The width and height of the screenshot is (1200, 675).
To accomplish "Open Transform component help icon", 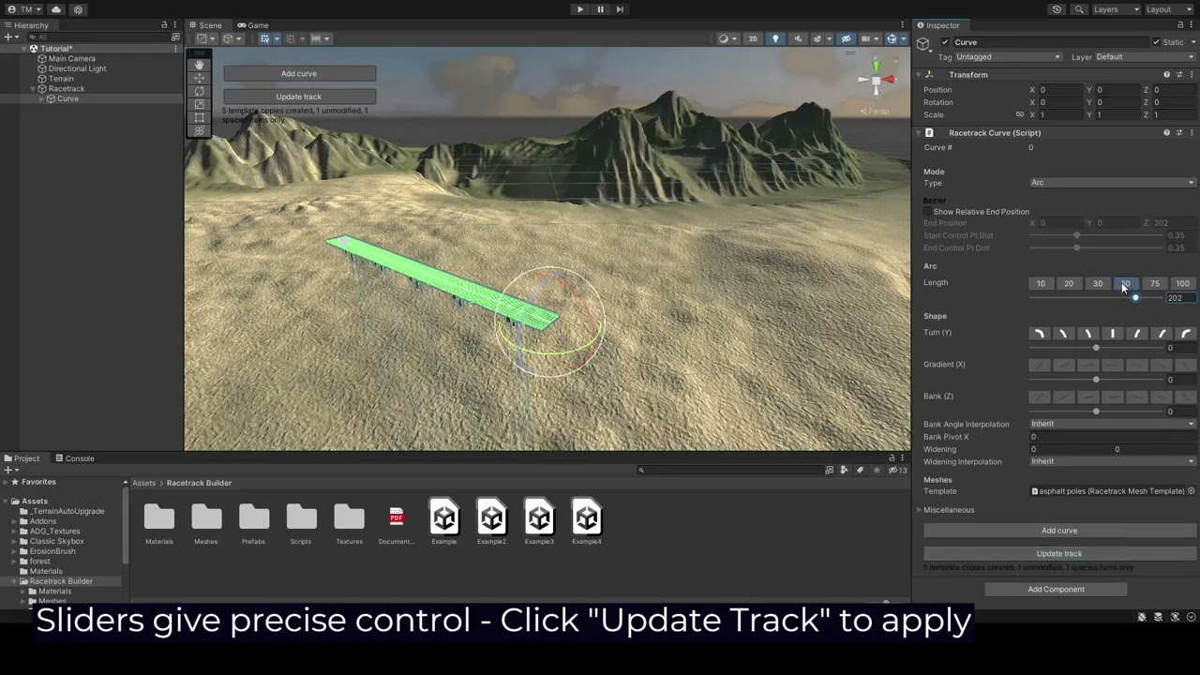I will [x=1166, y=74].
